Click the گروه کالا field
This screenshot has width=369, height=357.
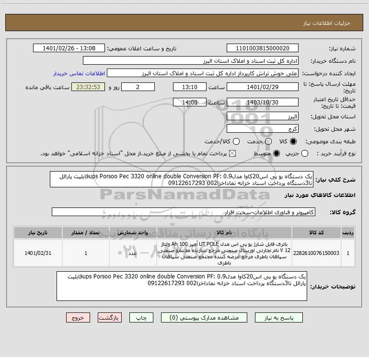(184, 212)
